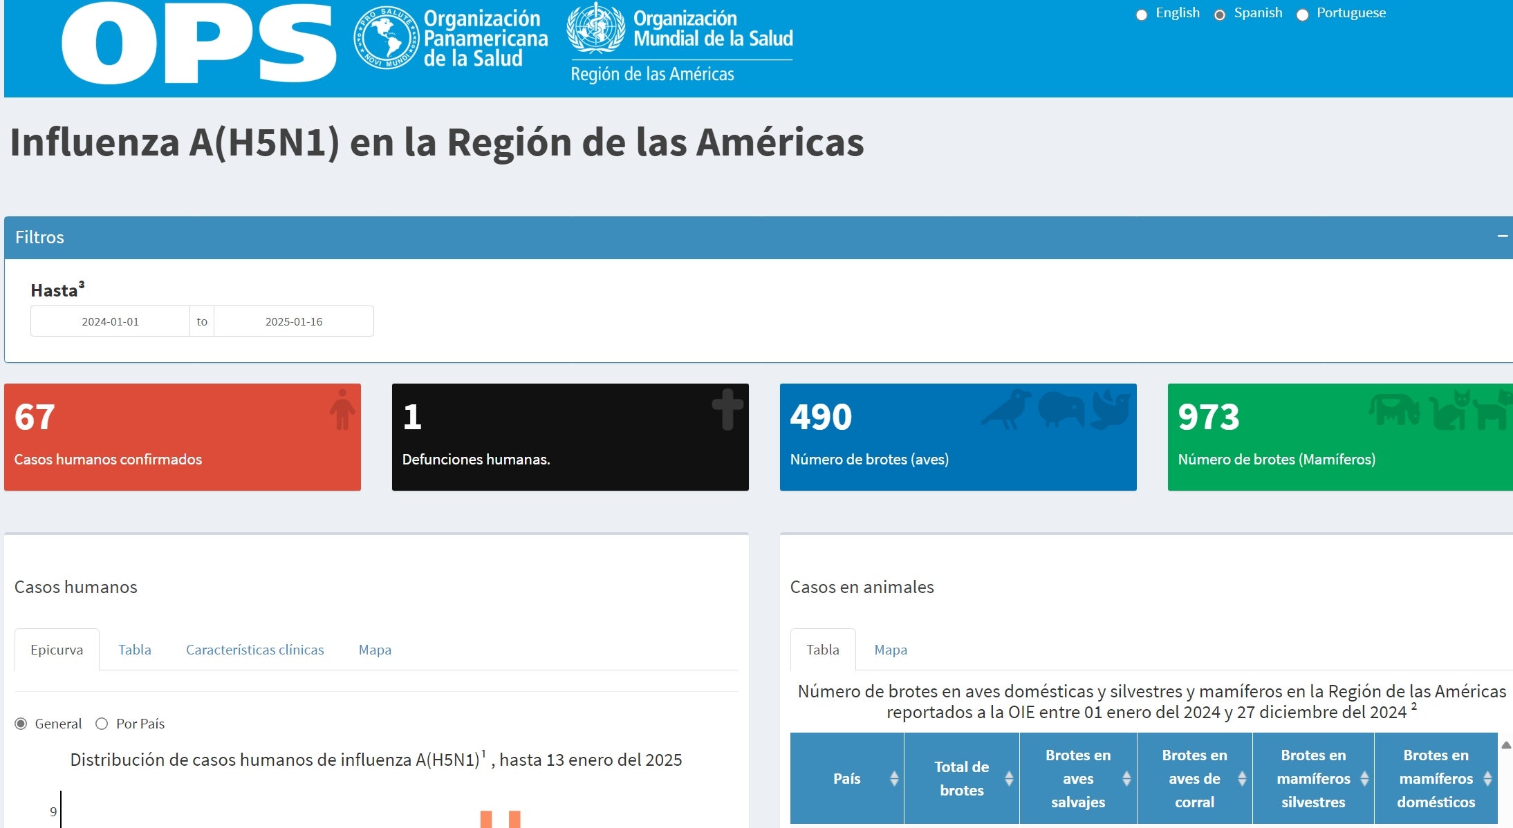Click the bird icons in the blue card

coord(1056,409)
